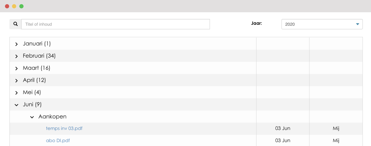Select the Aankopen category label

pos(53,117)
